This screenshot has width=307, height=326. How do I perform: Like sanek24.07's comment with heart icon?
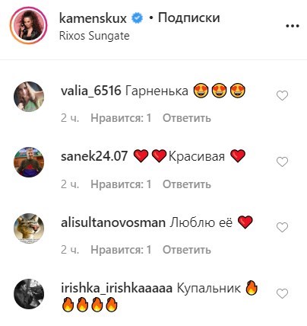coord(282,161)
